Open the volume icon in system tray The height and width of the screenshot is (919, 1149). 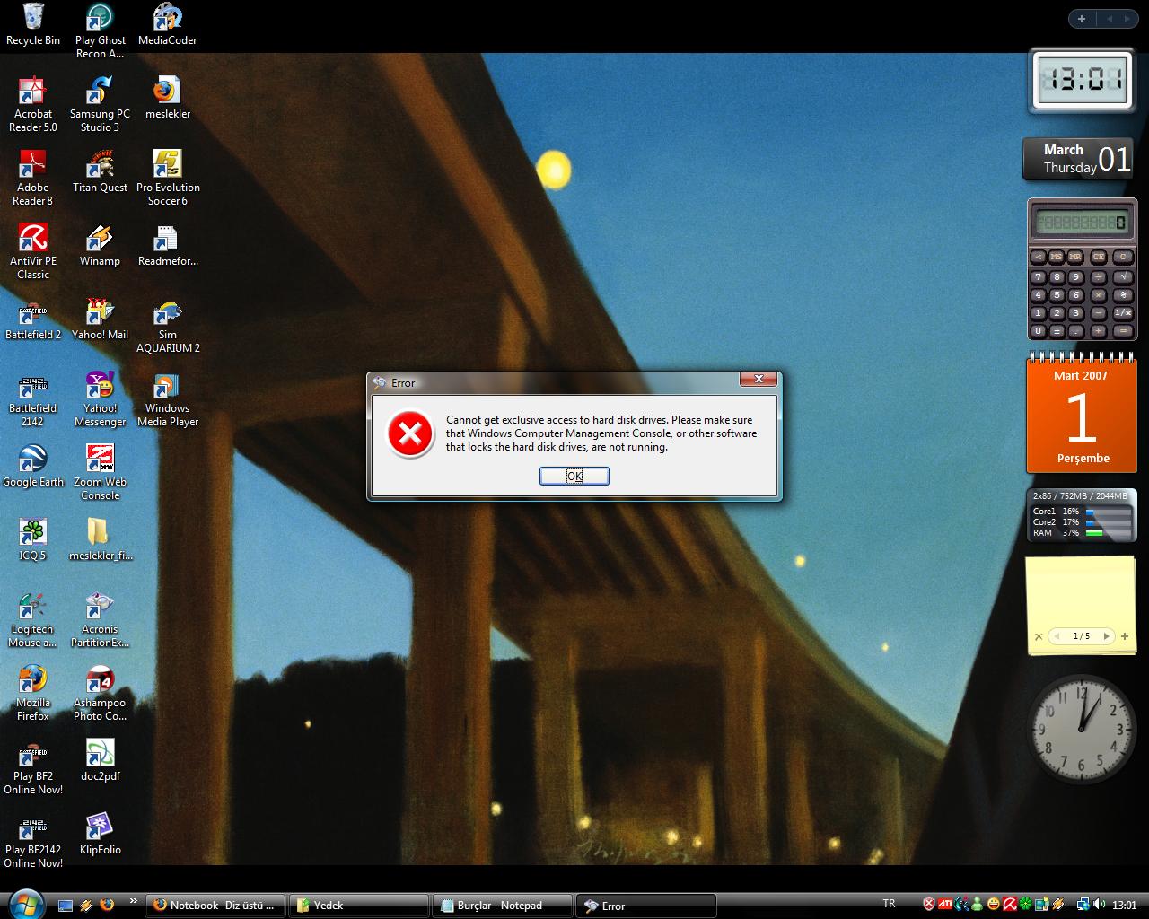(x=1100, y=905)
